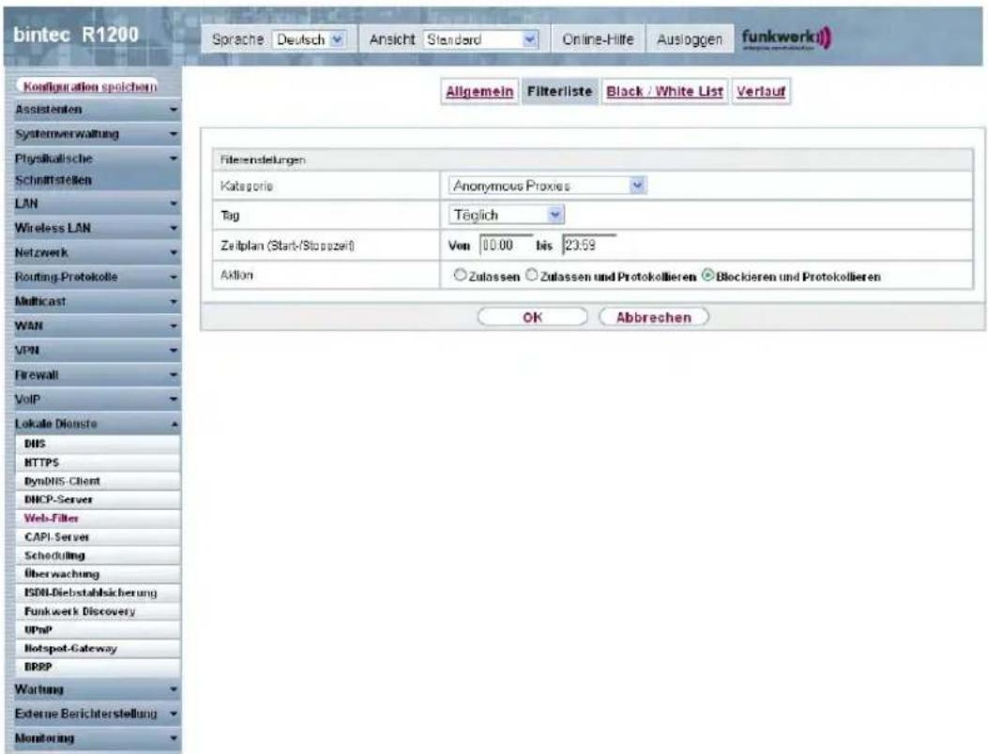Viewport: 988px width, 754px height.
Task: Switch to the Allgemein tab
Action: pos(479,92)
